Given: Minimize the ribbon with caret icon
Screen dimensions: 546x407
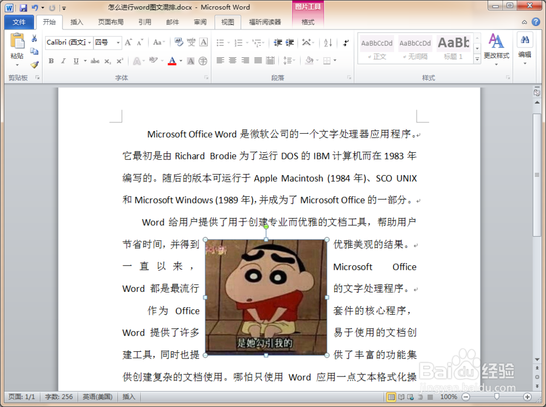Looking at the screenshot, I should [524, 22].
